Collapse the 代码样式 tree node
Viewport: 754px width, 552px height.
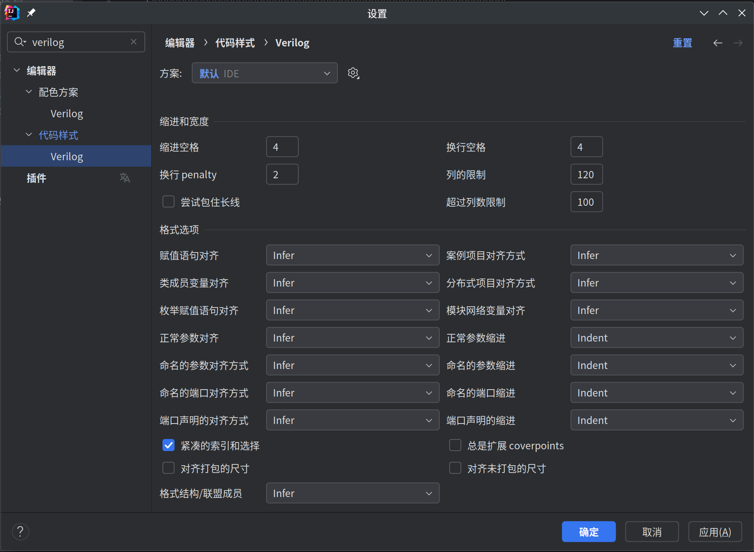29,134
